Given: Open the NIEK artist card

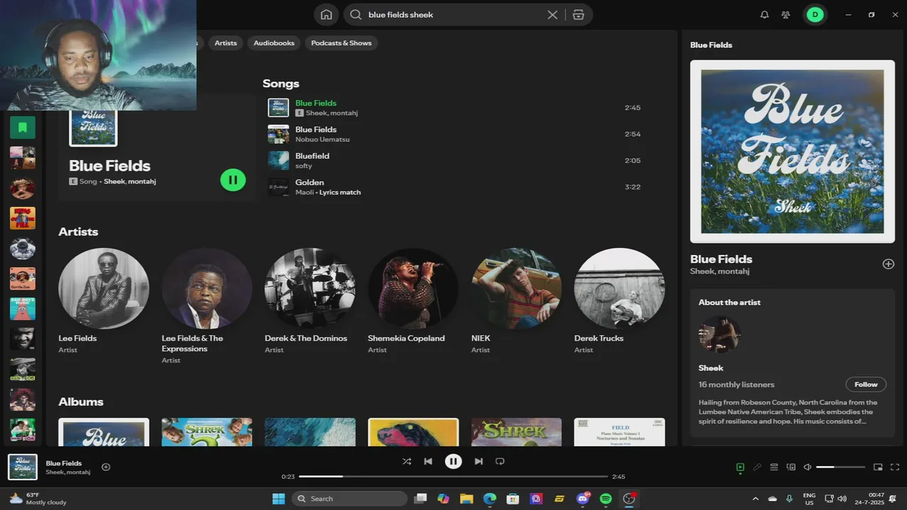Looking at the screenshot, I should [516, 302].
